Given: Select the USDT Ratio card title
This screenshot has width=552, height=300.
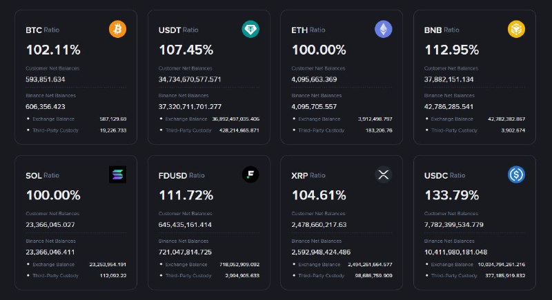Looking at the screenshot, I should click(178, 30).
